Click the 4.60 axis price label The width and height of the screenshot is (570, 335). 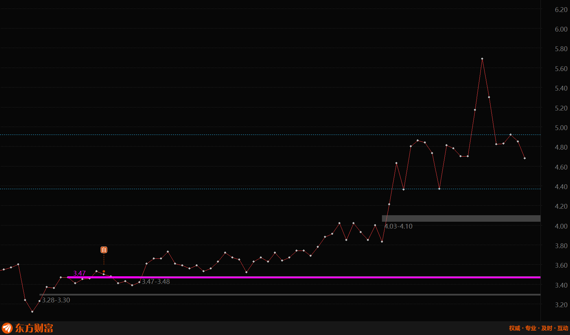(x=561, y=167)
